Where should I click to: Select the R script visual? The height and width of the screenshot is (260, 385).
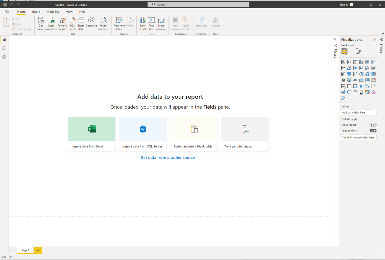click(361, 86)
